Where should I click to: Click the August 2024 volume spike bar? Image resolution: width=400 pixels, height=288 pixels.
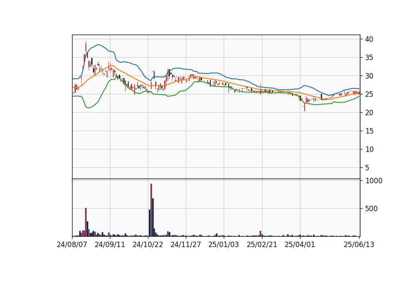[86, 222]
